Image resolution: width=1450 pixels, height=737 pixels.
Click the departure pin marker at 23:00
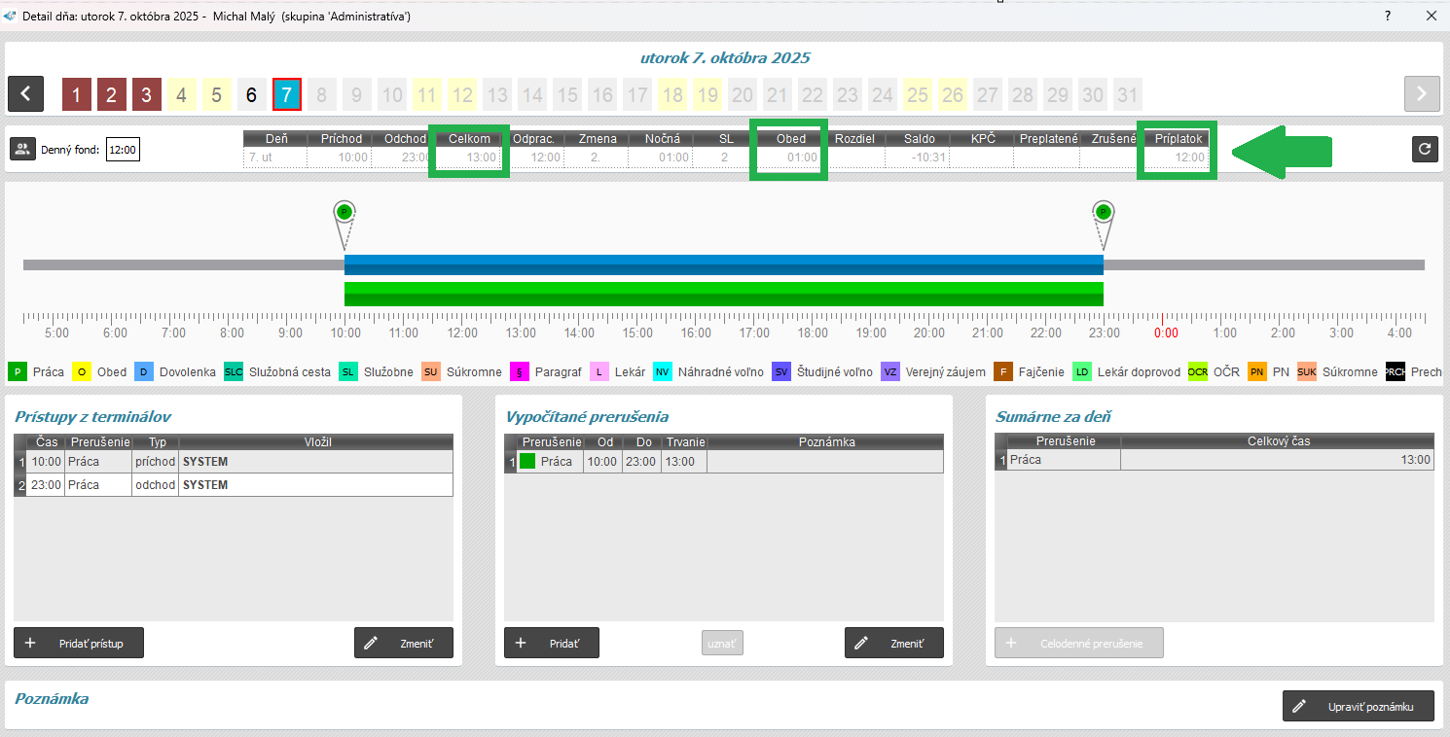pyautogui.click(x=1103, y=213)
